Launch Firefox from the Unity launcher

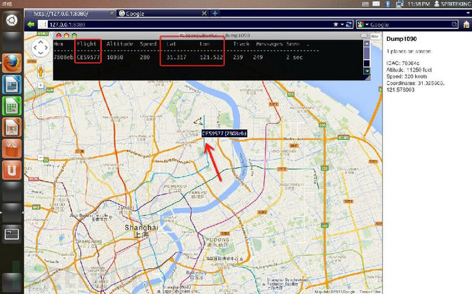(x=12, y=63)
